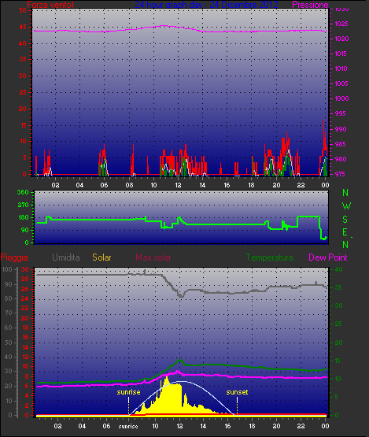Click the sunrise label on bottom time axis

pyautogui.click(x=128, y=427)
